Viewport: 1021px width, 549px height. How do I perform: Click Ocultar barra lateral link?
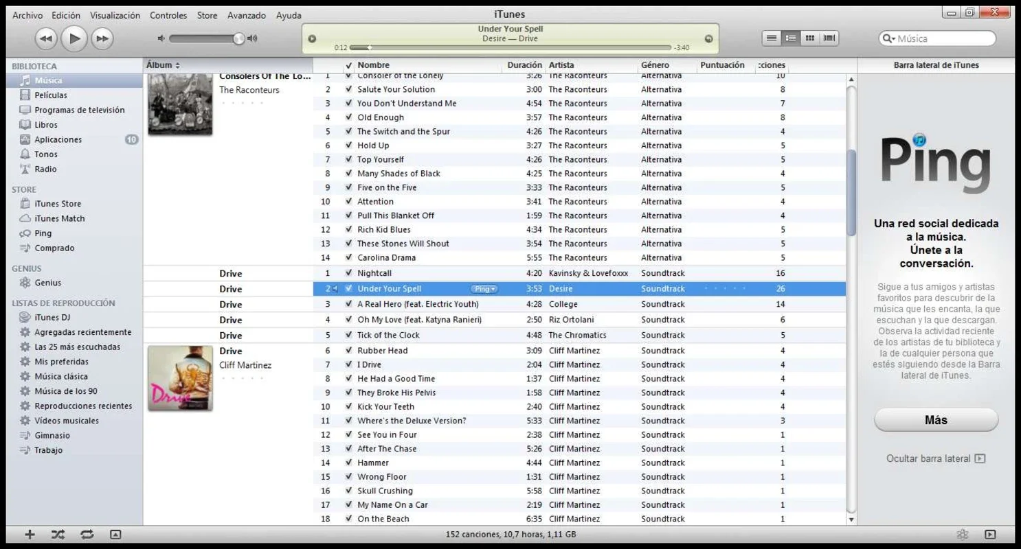tap(935, 458)
